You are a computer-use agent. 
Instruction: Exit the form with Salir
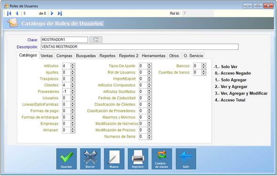[186, 159]
